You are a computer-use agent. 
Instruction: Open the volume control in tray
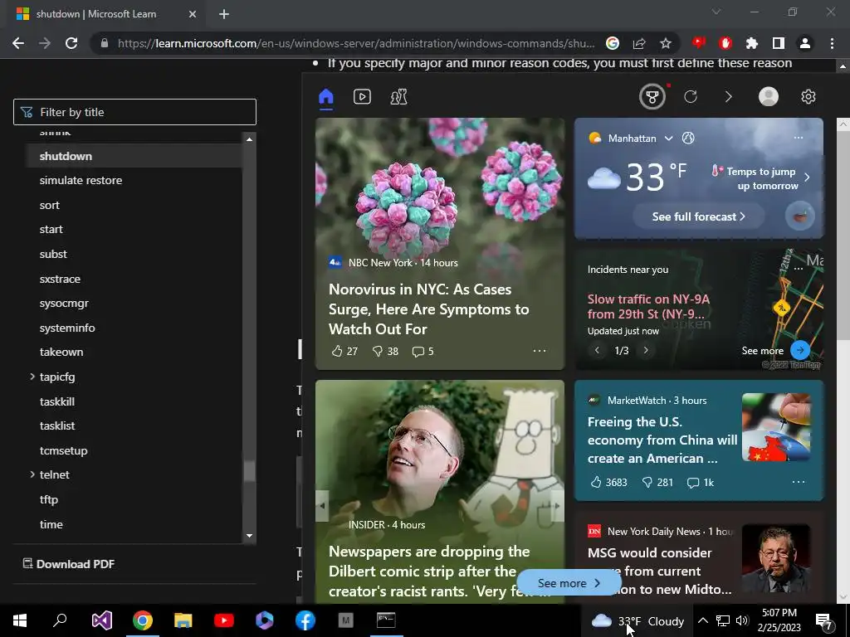(x=742, y=620)
